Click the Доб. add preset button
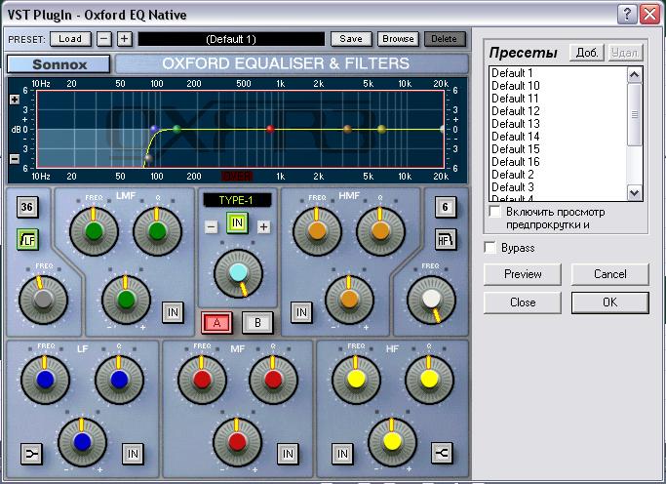Viewport: 666px width, 484px height. [587, 53]
